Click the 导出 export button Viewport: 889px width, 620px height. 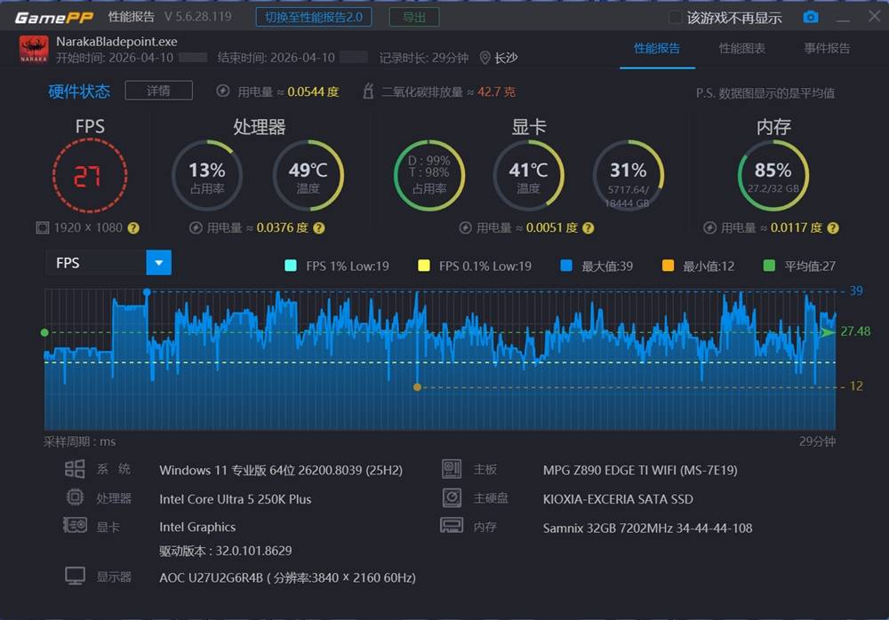tap(414, 17)
